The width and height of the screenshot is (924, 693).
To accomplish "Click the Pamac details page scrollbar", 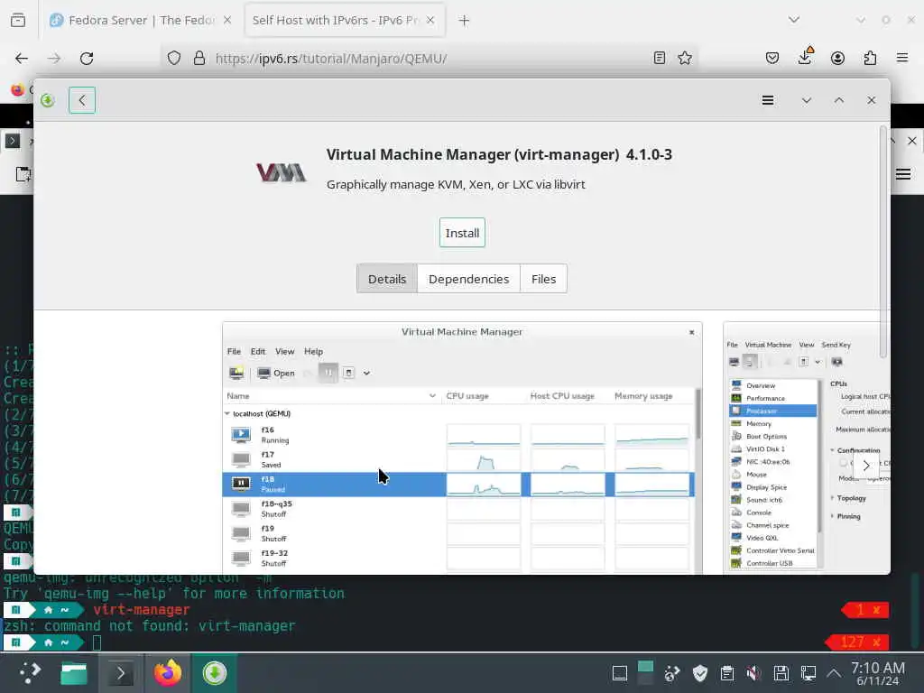I will coord(882,242).
